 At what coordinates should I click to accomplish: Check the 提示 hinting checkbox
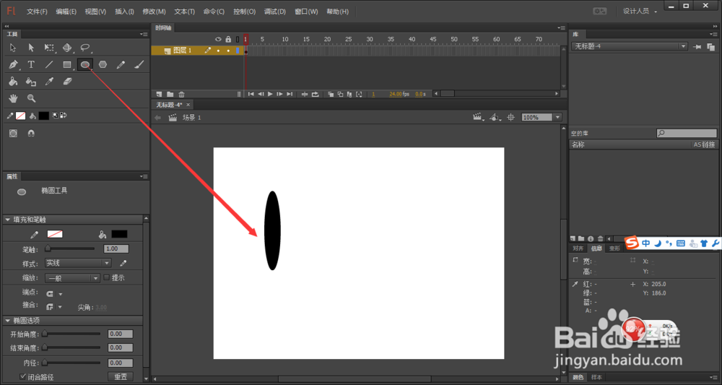coord(107,277)
